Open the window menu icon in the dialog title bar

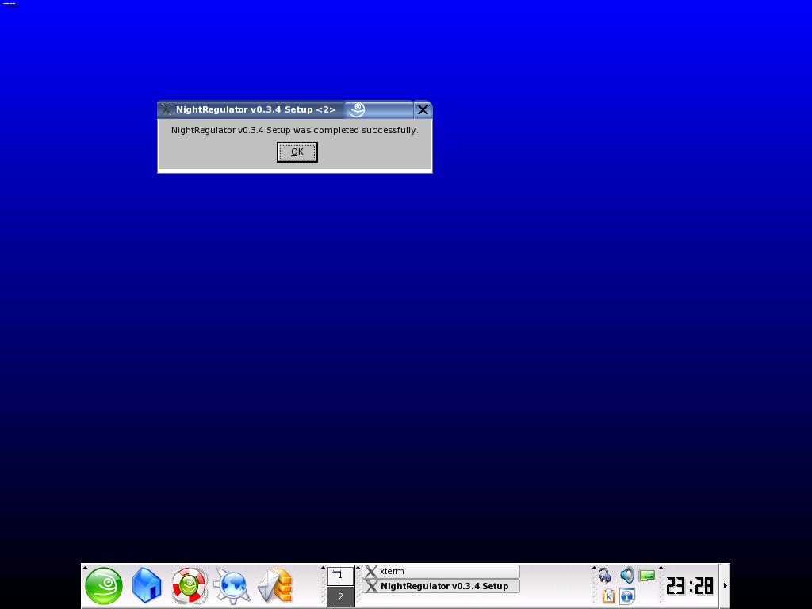tap(166, 109)
